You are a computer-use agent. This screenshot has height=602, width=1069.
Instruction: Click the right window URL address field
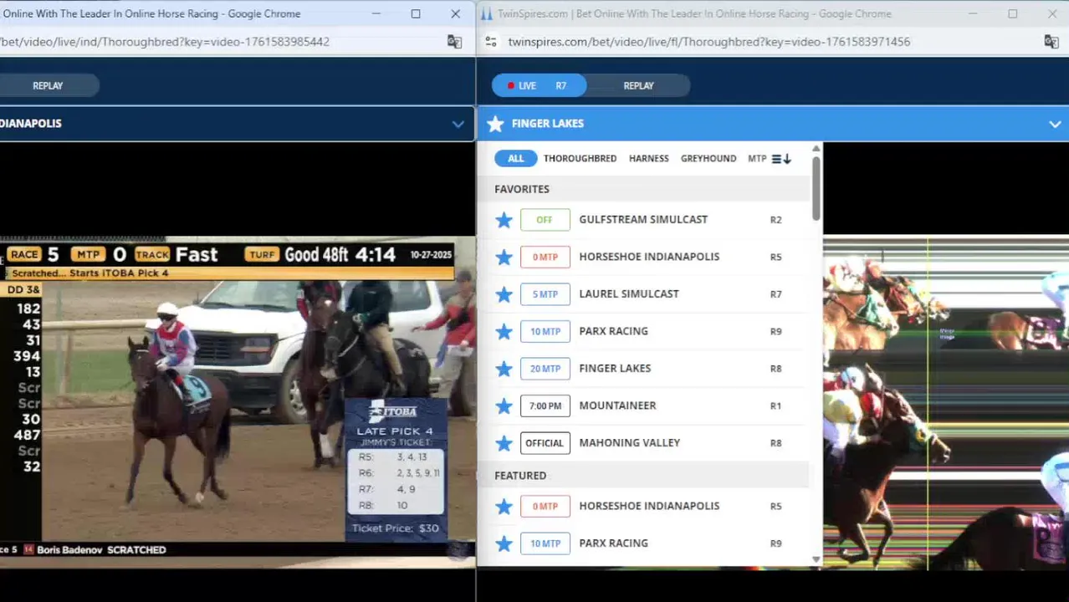(708, 42)
